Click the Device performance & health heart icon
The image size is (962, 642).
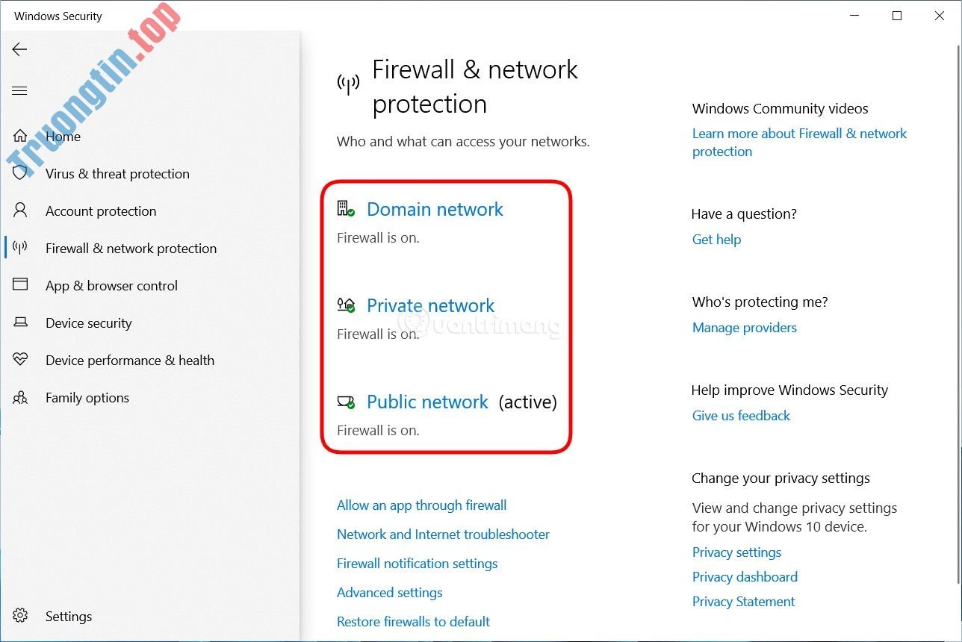pos(20,360)
